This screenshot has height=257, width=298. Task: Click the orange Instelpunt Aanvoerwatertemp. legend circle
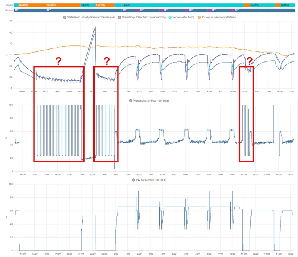coord(199,18)
